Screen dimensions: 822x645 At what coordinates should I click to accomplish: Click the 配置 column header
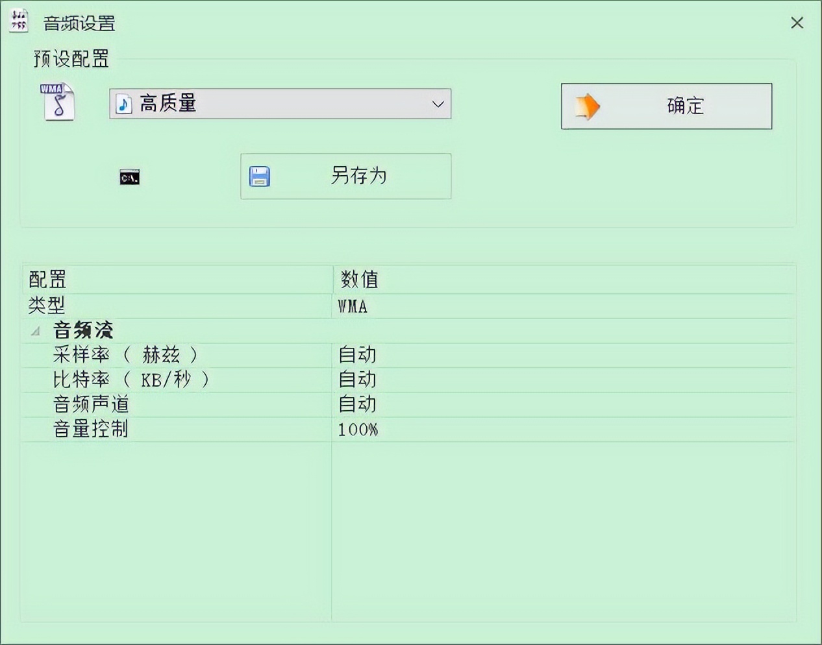(47, 280)
